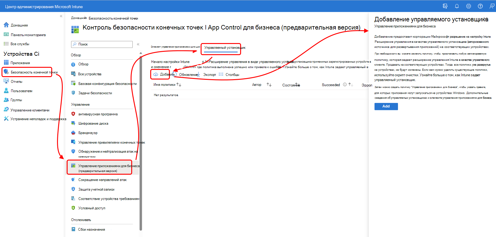Screen dimensions: 496x237
Task: Open антивирусная программа shield icon
Action: click(x=73, y=114)
